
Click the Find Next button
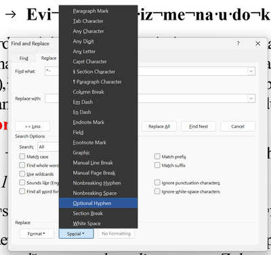click(199, 126)
